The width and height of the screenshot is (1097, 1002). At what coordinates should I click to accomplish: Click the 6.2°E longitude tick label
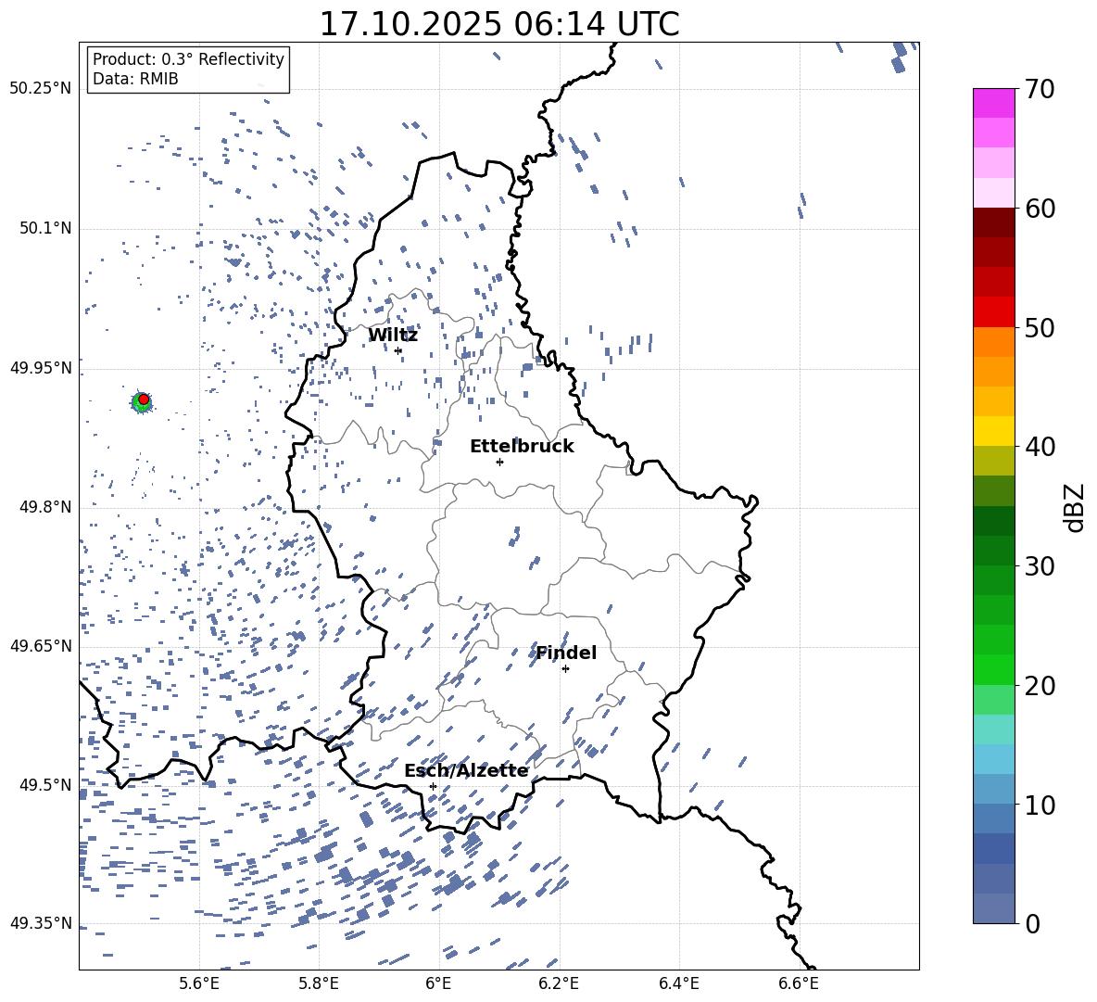tap(559, 983)
